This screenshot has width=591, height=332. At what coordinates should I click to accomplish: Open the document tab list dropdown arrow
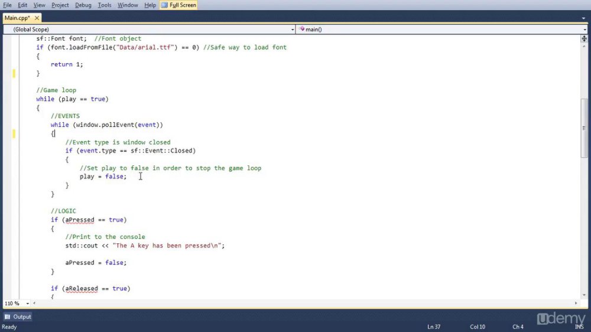tap(583, 18)
